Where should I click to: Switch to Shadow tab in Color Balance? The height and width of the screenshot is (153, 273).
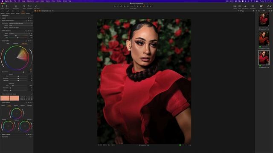tap(16, 106)
